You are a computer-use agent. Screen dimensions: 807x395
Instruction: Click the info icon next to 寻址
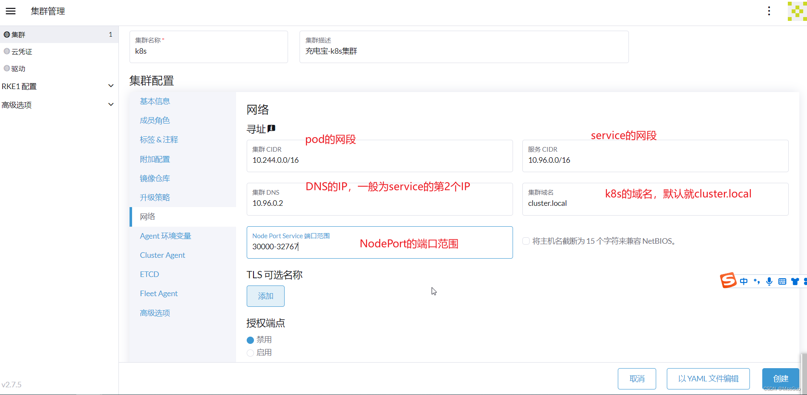[271, 128]
